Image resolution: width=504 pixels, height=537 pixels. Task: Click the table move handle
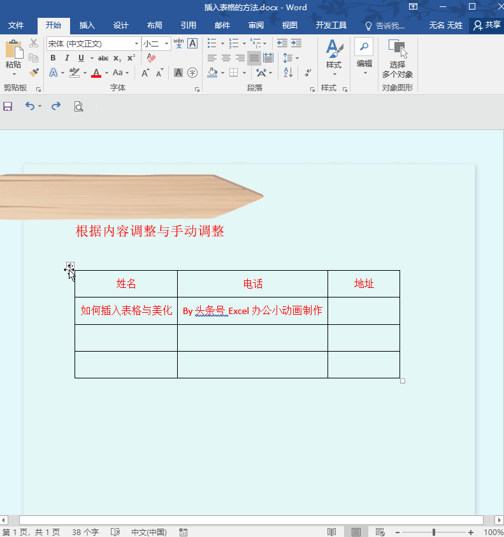click(x=70, y=266)
